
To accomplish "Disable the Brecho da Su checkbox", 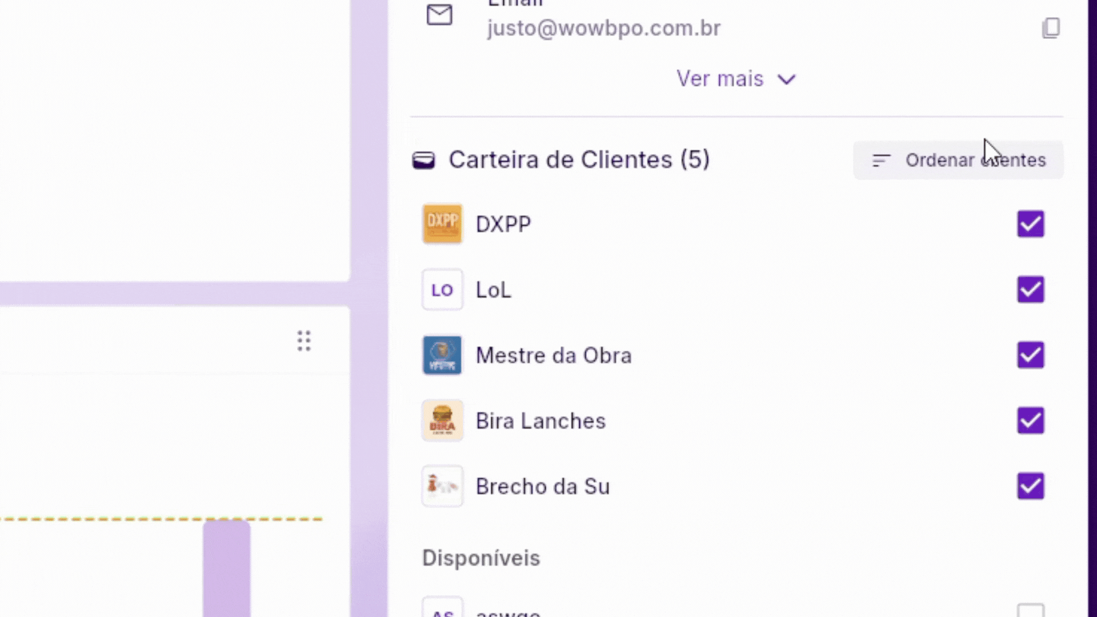I will pos(1030,486).
